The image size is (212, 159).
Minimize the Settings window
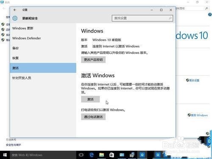(x=152, y=10)
